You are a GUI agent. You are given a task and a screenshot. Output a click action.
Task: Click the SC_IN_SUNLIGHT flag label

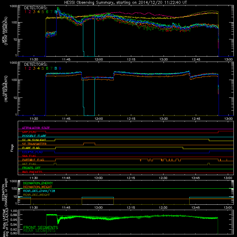point(34,140)
